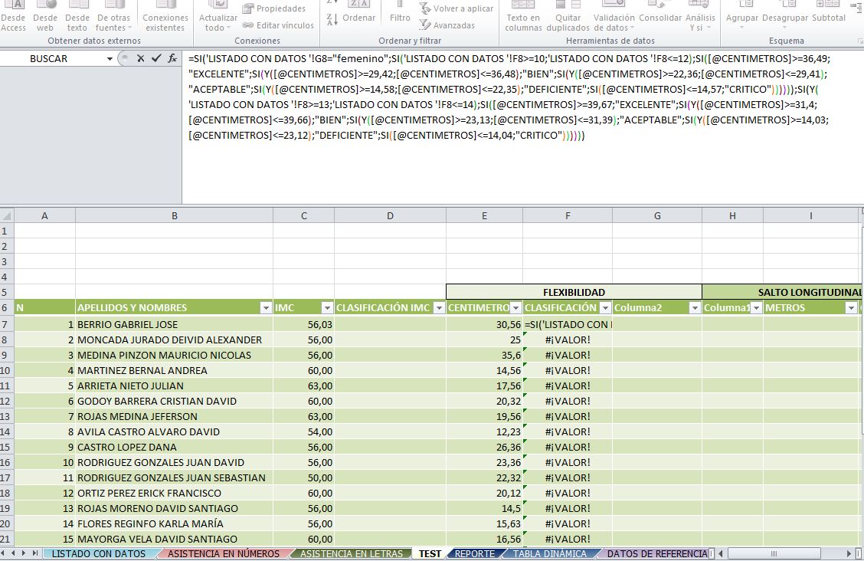This screenshot has height=561, width=864.
Task: Open the CENTIMETROS filter dropdown
Action: (x=515, y=308)
